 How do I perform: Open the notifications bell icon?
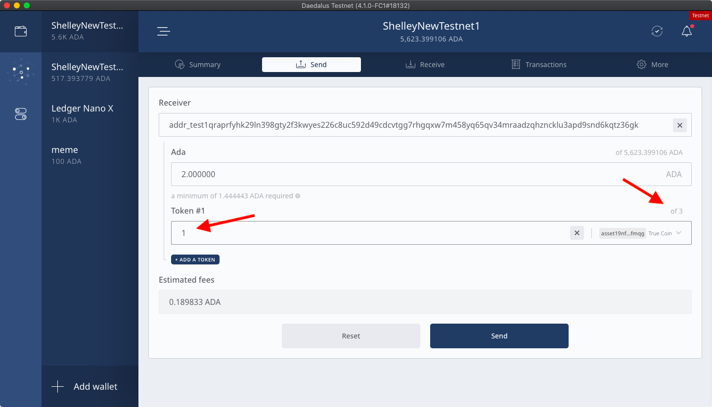tap(686, 32)
